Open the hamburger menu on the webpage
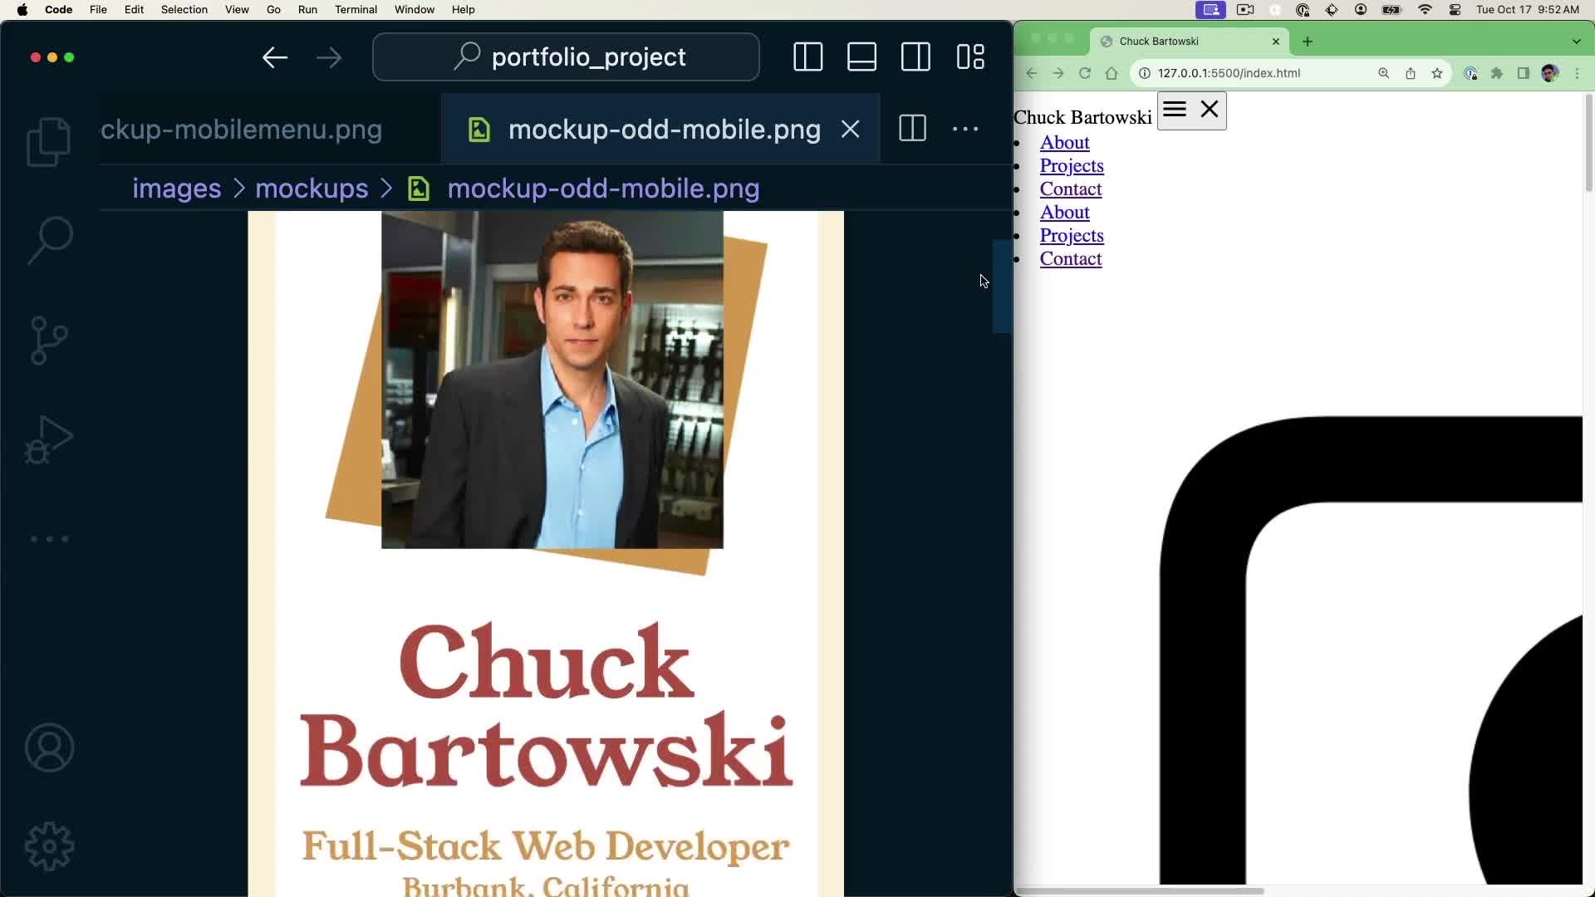Image resolution: width=1595 pixels, height=897 pixels. pos(1174,109)
